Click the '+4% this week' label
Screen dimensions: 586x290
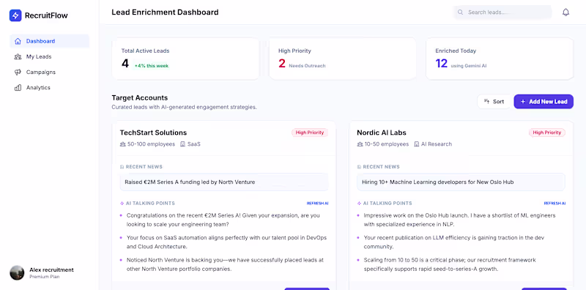click(x=152, y=66)
